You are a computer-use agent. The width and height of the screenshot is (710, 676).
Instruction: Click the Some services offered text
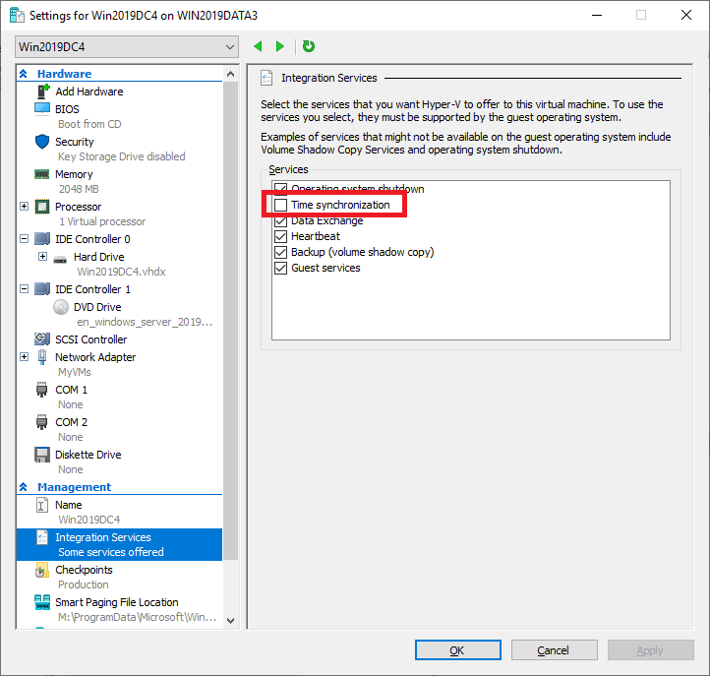click(x=111, y=552)
